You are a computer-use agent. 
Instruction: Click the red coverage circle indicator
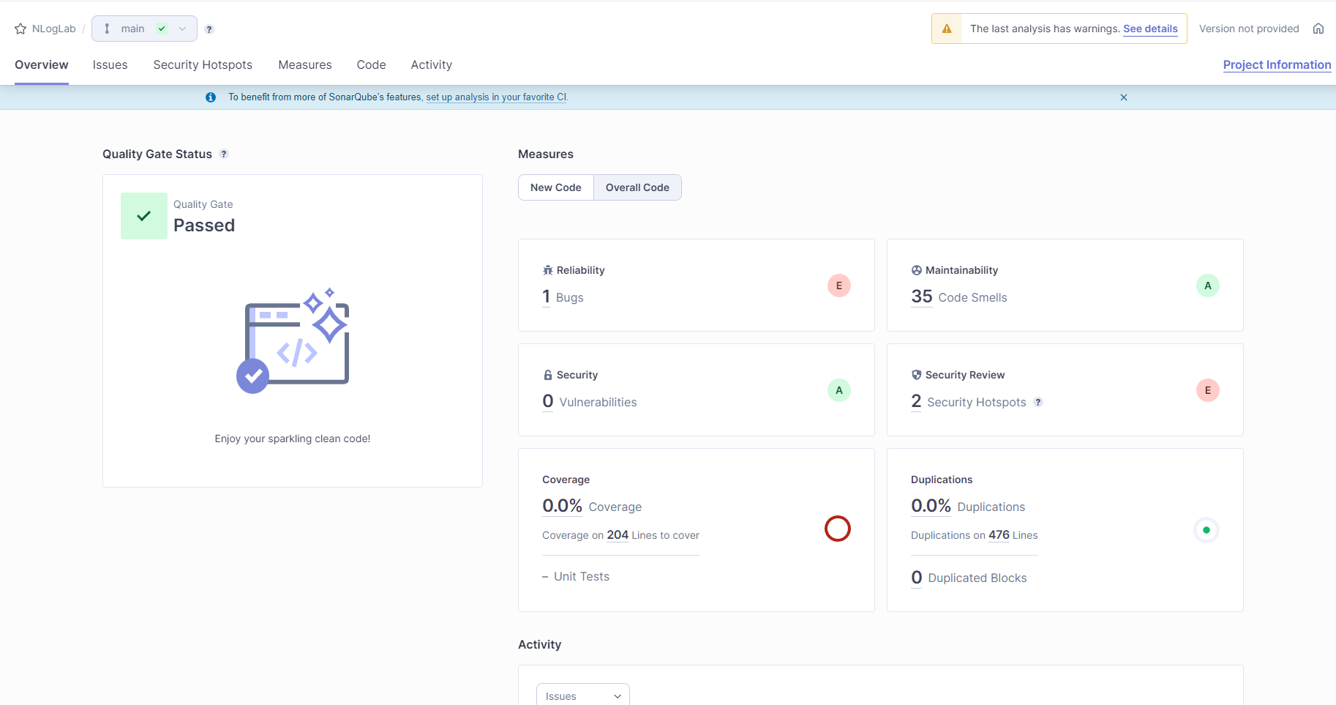pyautogui.click(x=837, y=529)
